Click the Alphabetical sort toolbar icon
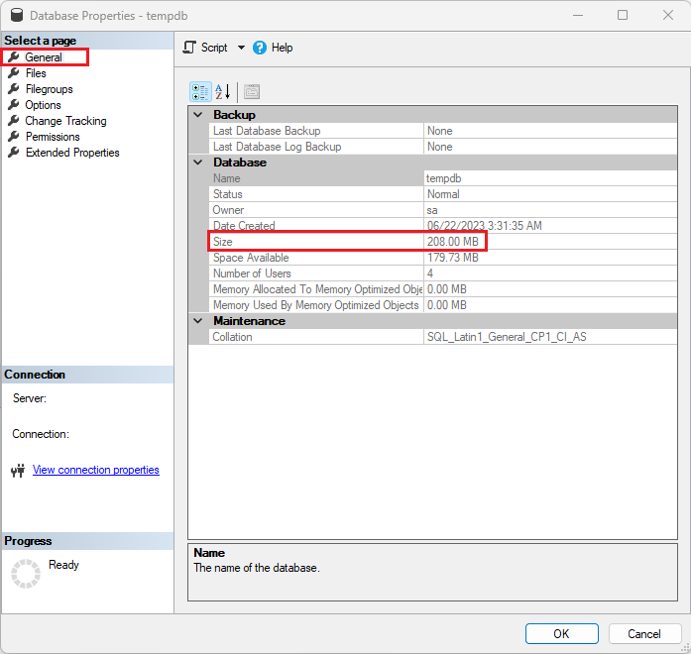691x654 pixels. point(222,92)
